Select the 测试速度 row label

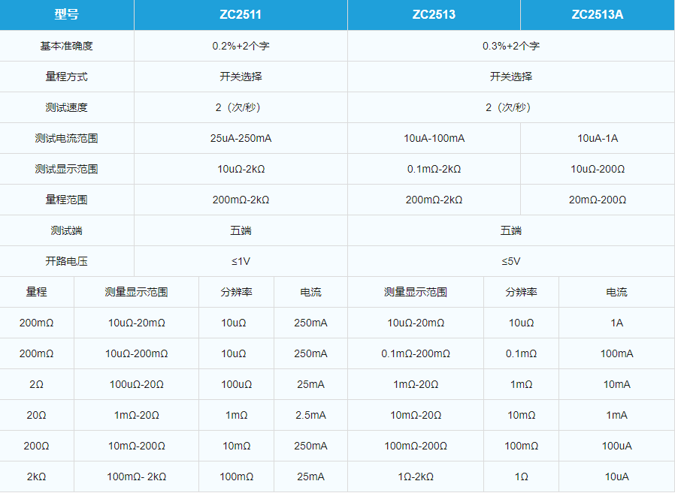67,107
